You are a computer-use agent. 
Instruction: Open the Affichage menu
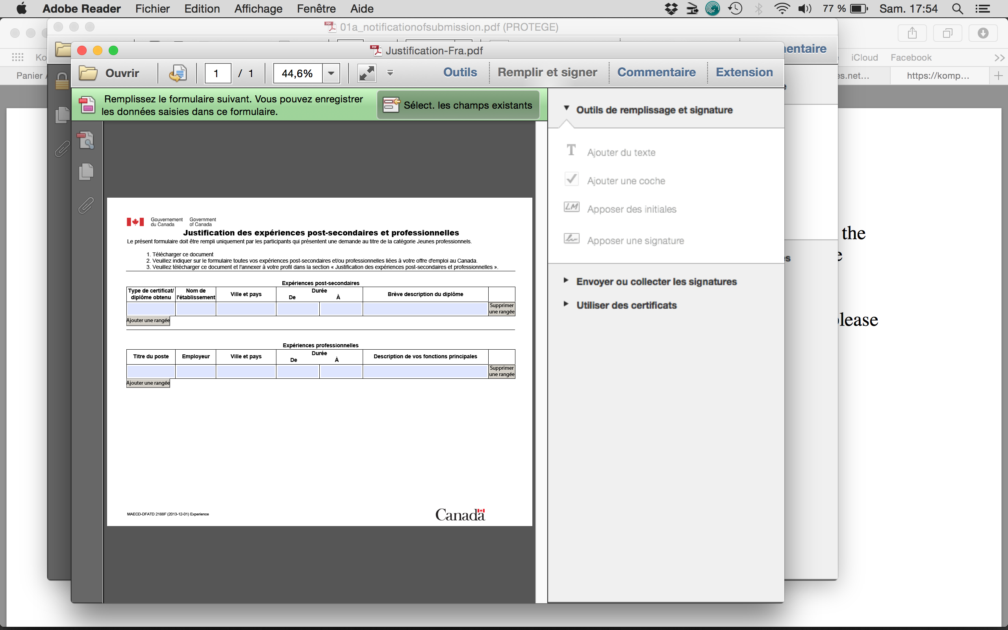point(258,9)
